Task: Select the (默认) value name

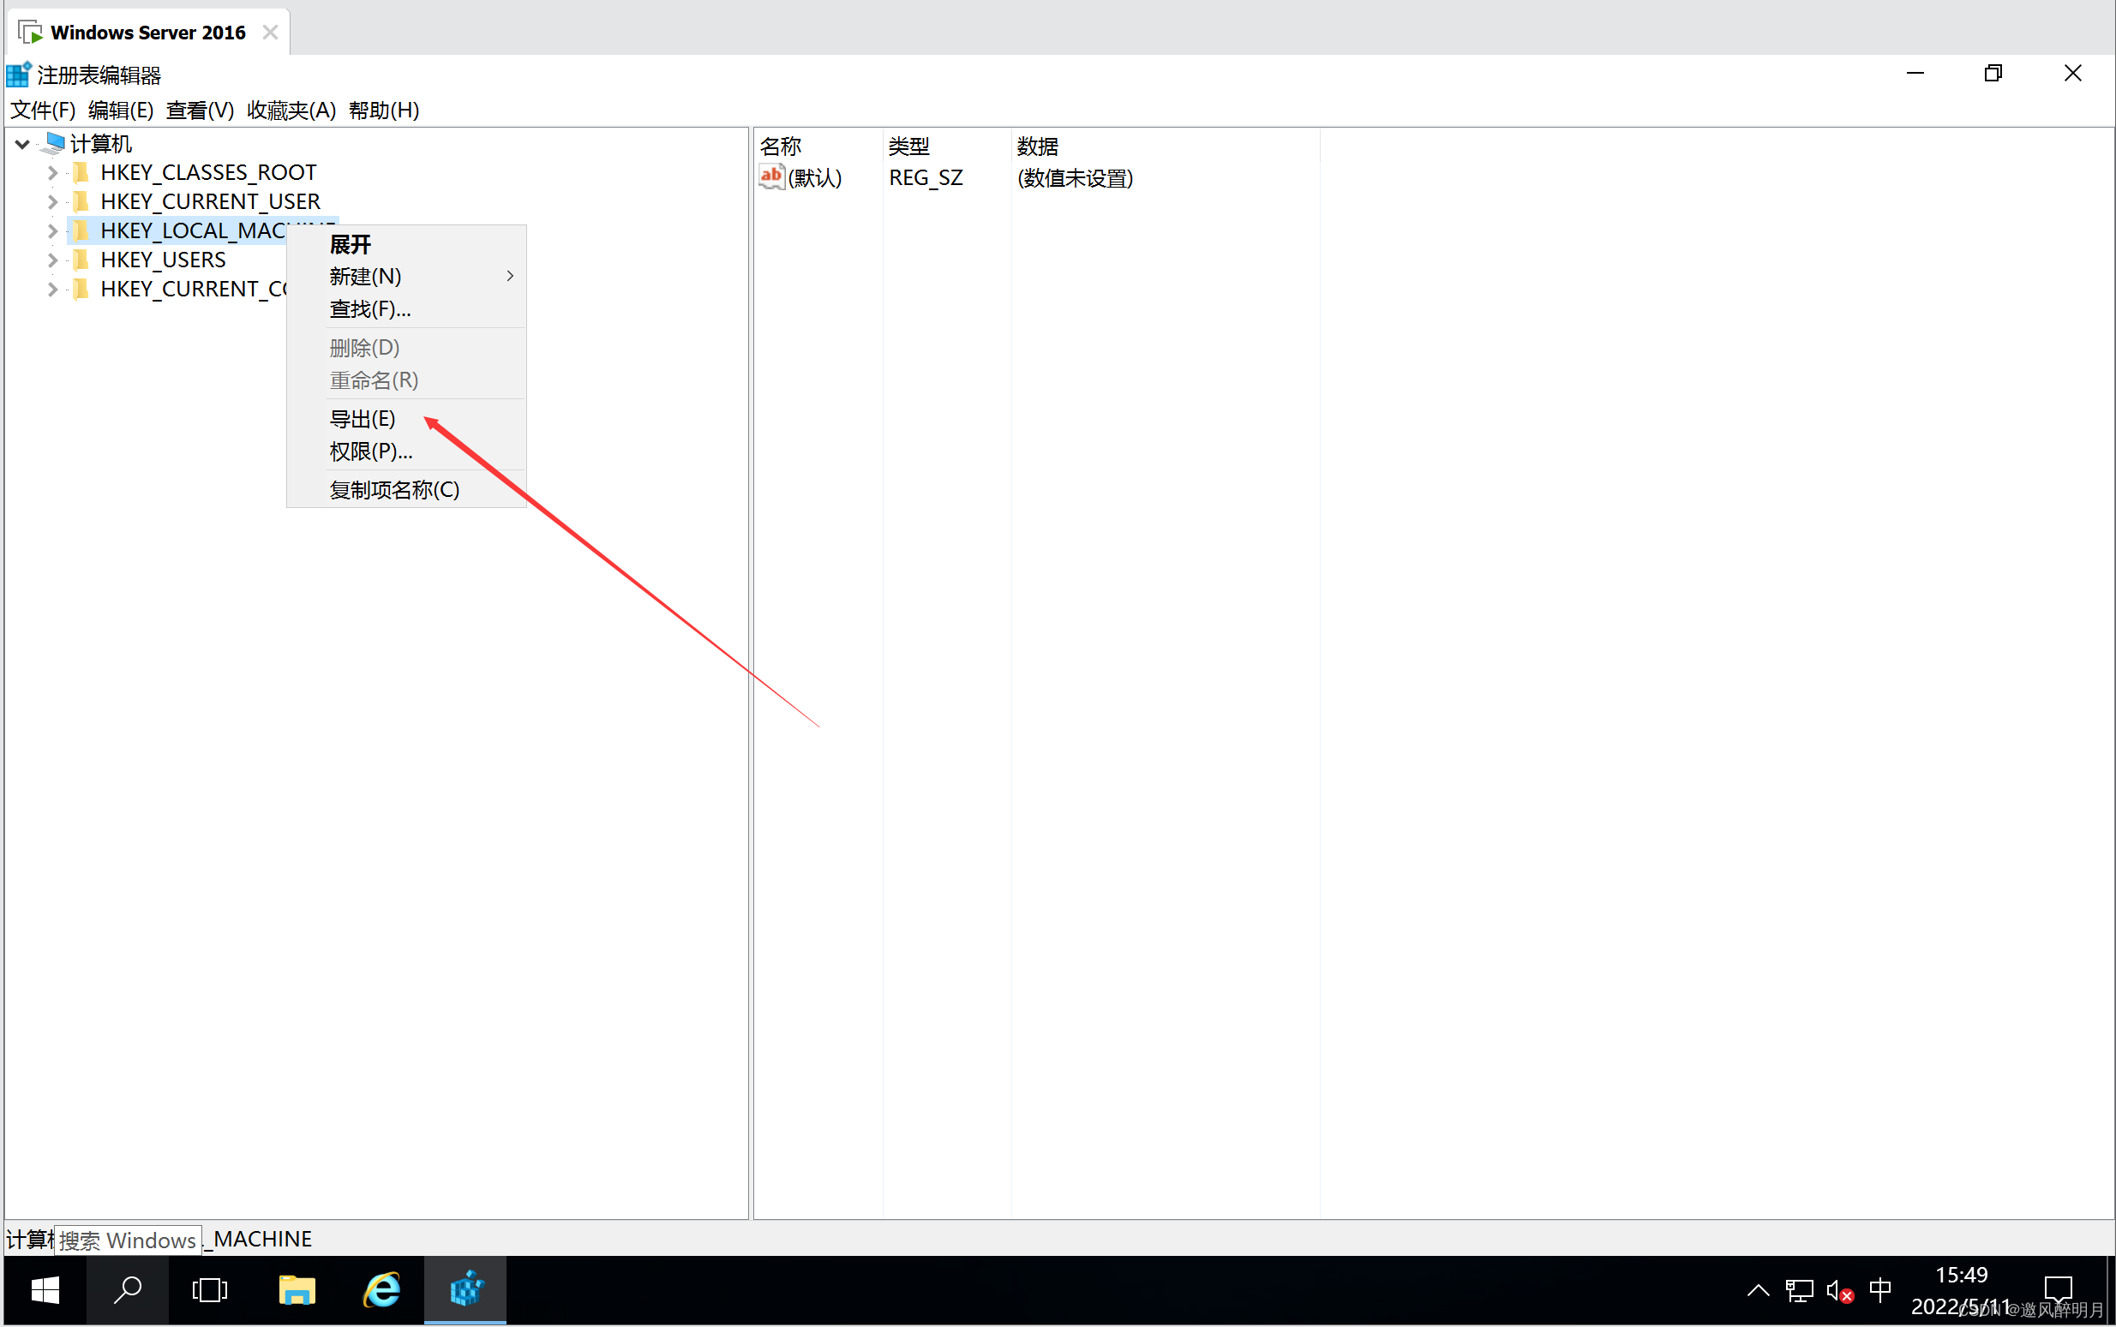Action: (815, 178)
